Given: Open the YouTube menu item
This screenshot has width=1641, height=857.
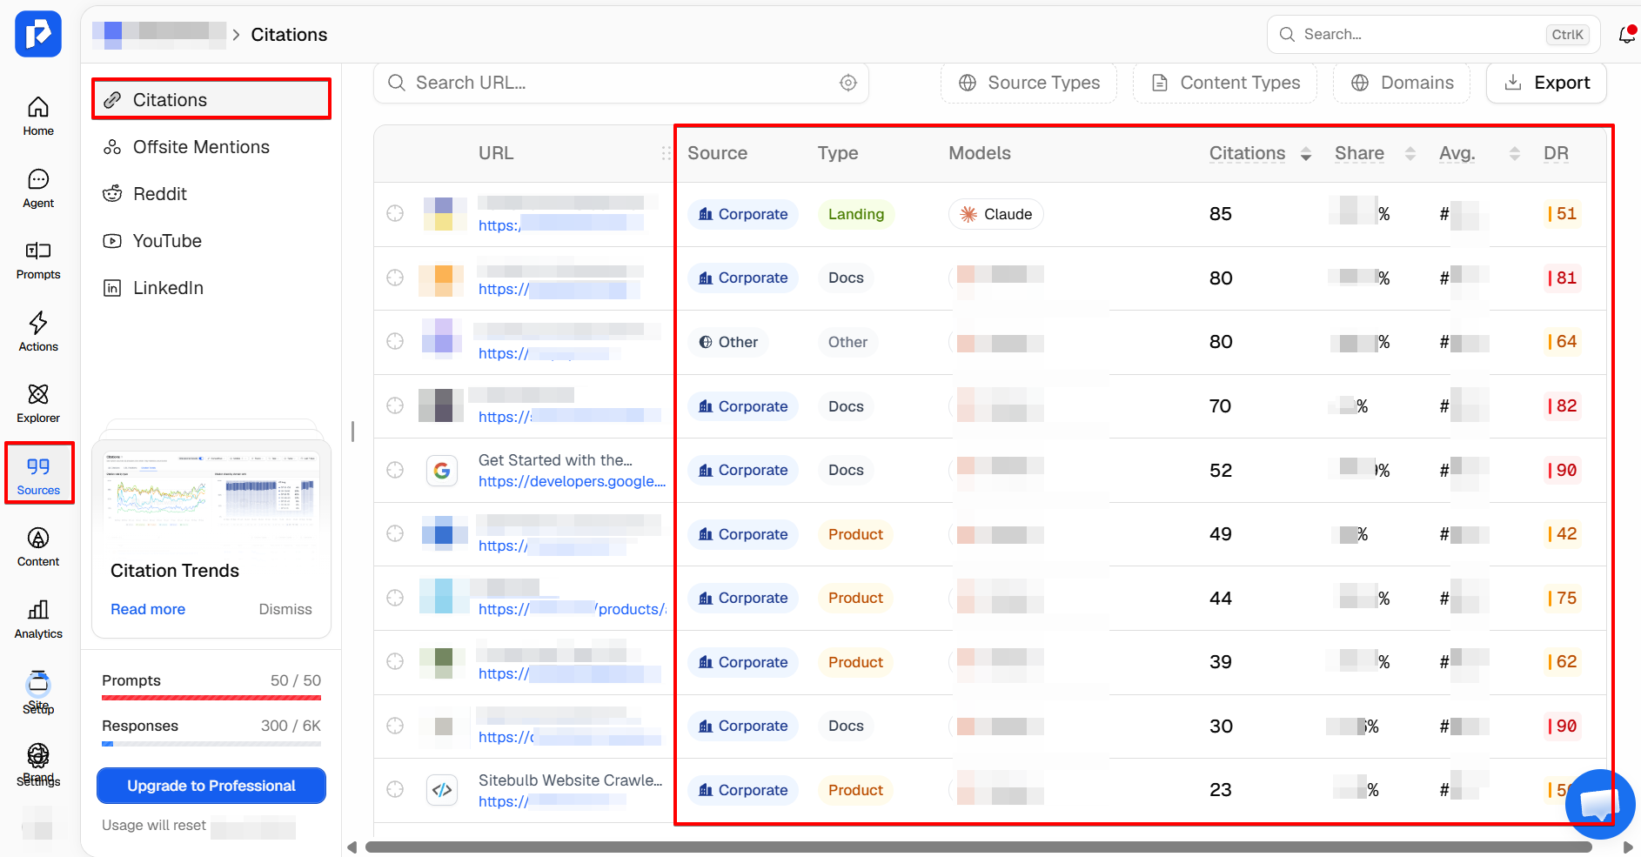Looking at the screenshot, I should (211, 241).
